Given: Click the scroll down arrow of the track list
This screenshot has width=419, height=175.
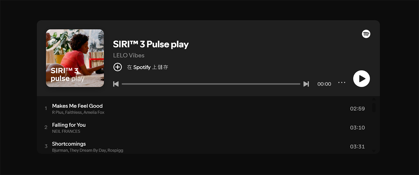Looking at the screenshot, I should click(374, 151).
